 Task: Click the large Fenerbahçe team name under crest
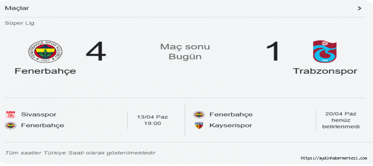point(45,71)
